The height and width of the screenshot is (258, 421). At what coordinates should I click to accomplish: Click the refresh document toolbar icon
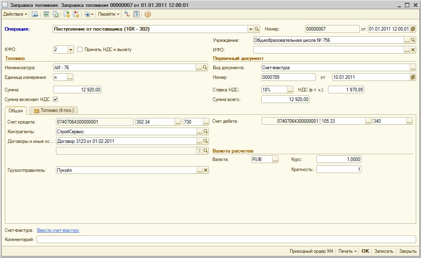pyautogui.click(x=46, y=14)
